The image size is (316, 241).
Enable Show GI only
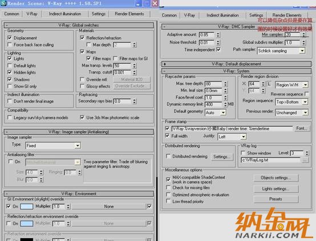[10, 86]
